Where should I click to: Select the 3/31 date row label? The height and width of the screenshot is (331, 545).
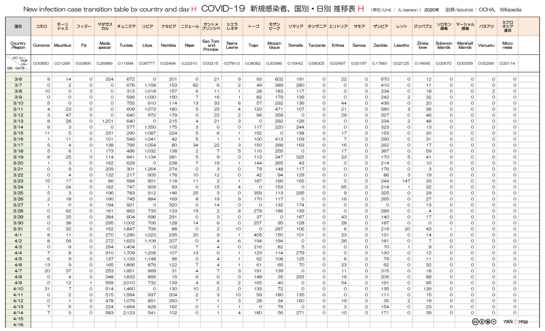[18, 229]
